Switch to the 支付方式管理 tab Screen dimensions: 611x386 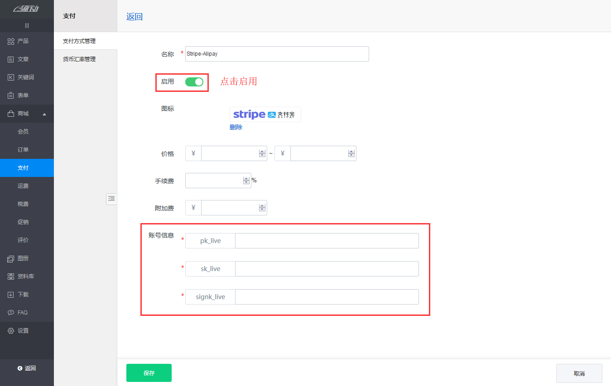79,41
